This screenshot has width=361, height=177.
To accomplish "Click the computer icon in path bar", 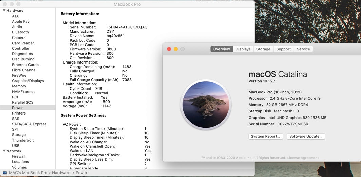I will click(5, 173).
